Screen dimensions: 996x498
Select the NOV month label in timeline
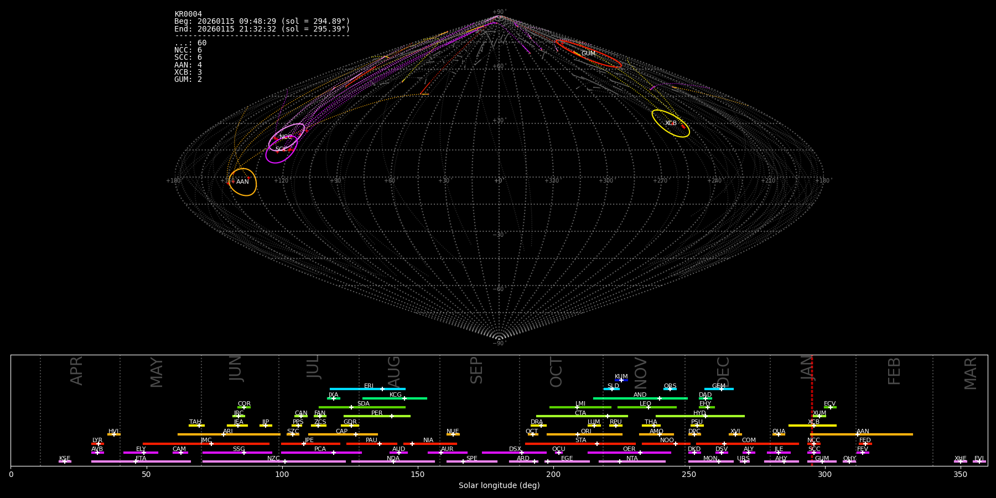coord(640,372)
